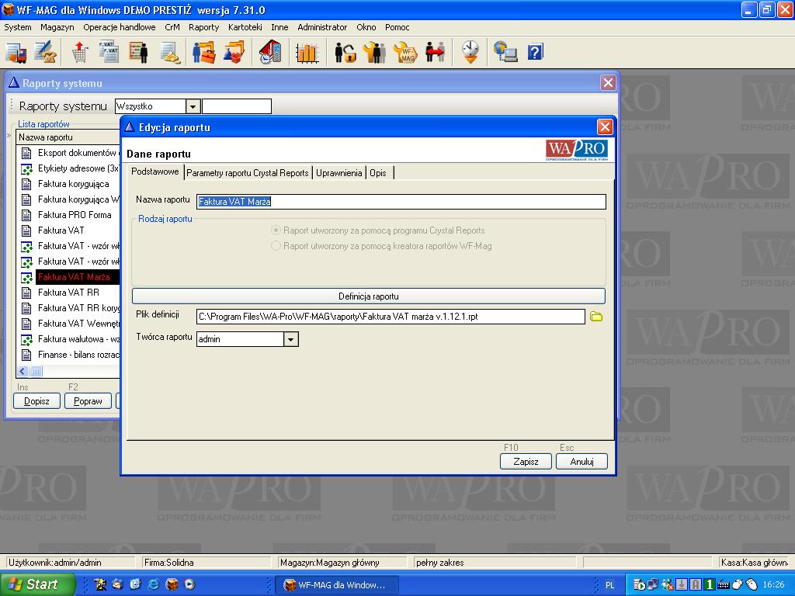Screen dimensions: 795x596
Task: Click the shopping cart toolbar icon
Action: pyautogui.click(x=79, y=52)
